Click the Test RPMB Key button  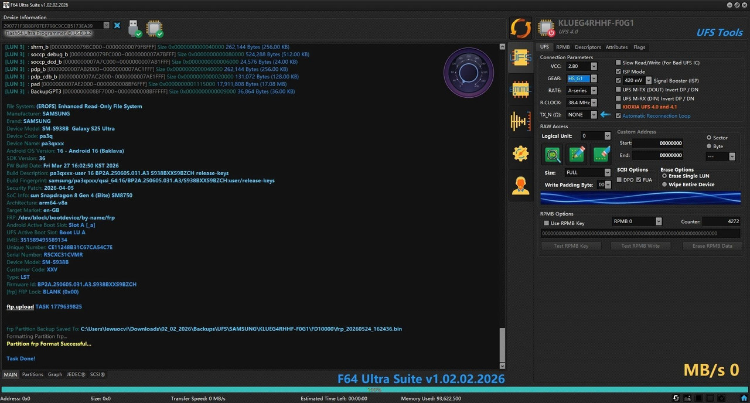[571, 246]
